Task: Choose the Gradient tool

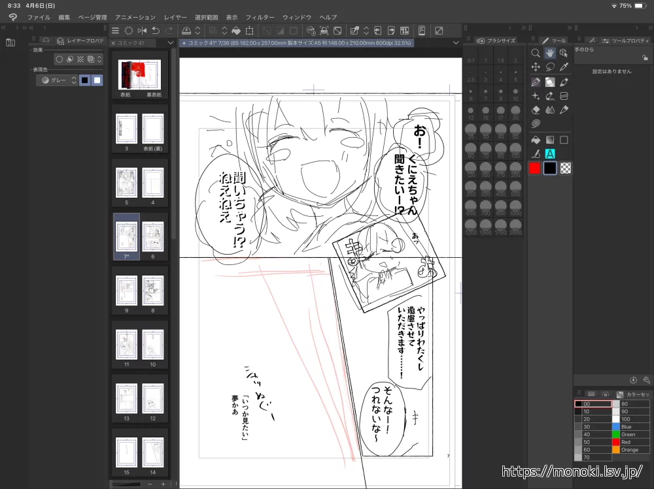Action: pos(550,140)
